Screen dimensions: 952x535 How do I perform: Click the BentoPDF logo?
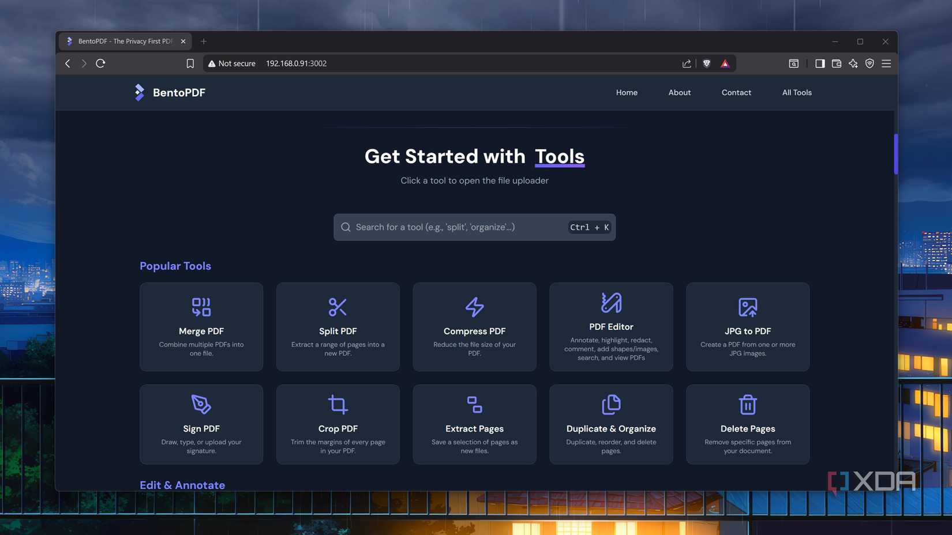click(139, 92)
